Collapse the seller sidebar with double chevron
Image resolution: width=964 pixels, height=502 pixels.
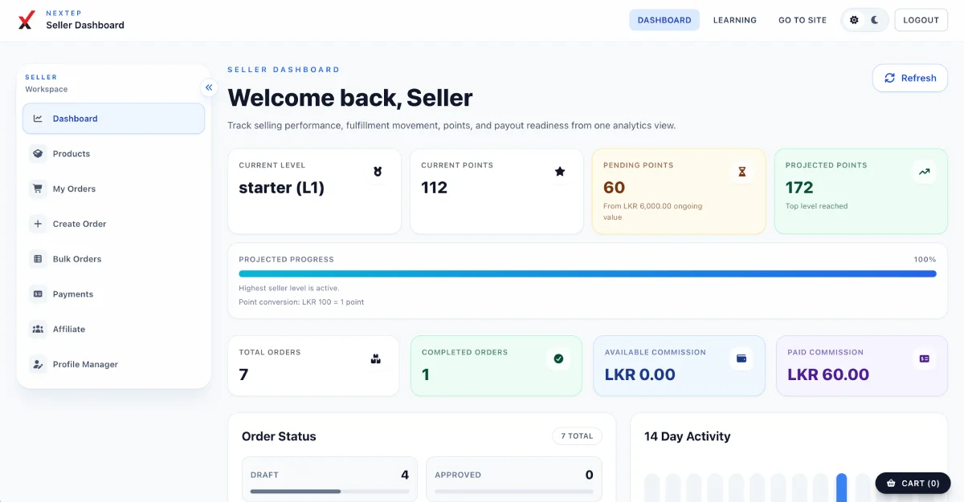pyautogui.click(x=209, y=87)
